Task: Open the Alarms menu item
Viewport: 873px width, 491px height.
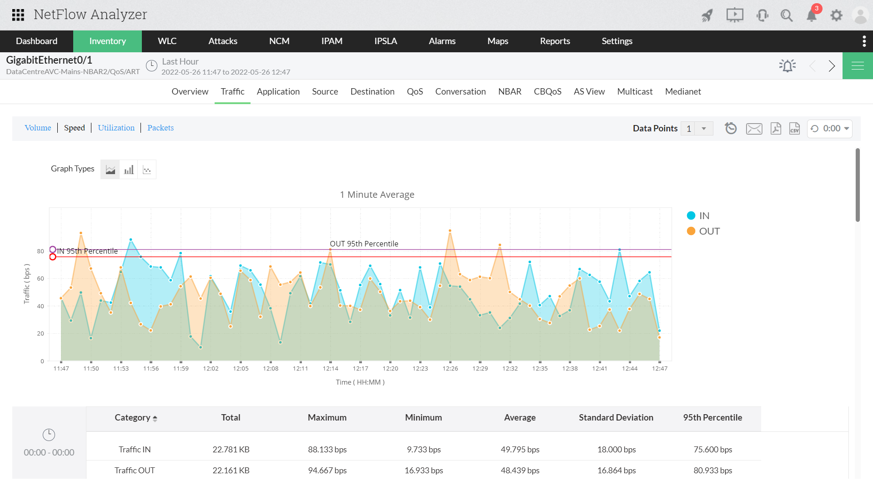Action: tap(442, 41)
